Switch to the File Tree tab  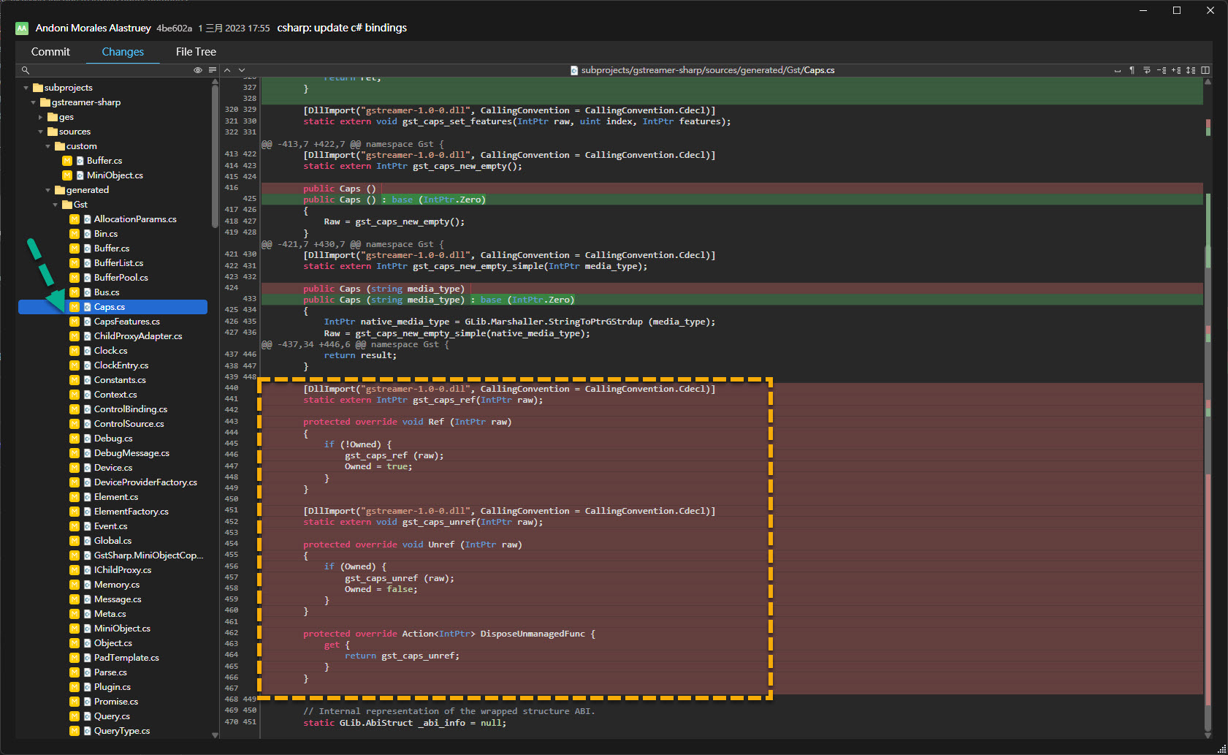[x=196, y=52]
